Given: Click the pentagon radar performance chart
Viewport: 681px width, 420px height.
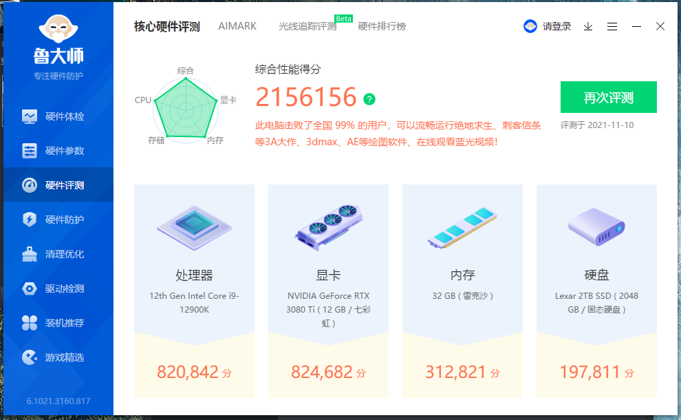Looking at the screenshot, I should (x=186, y=107).
